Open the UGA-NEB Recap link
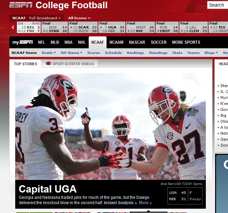Image resolution: width=228 pixels, height=213 pixels. [195, 199]
